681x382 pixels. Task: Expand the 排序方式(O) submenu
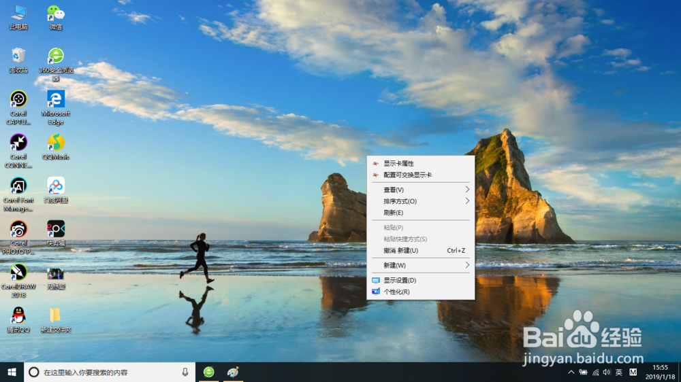point(420,201)
